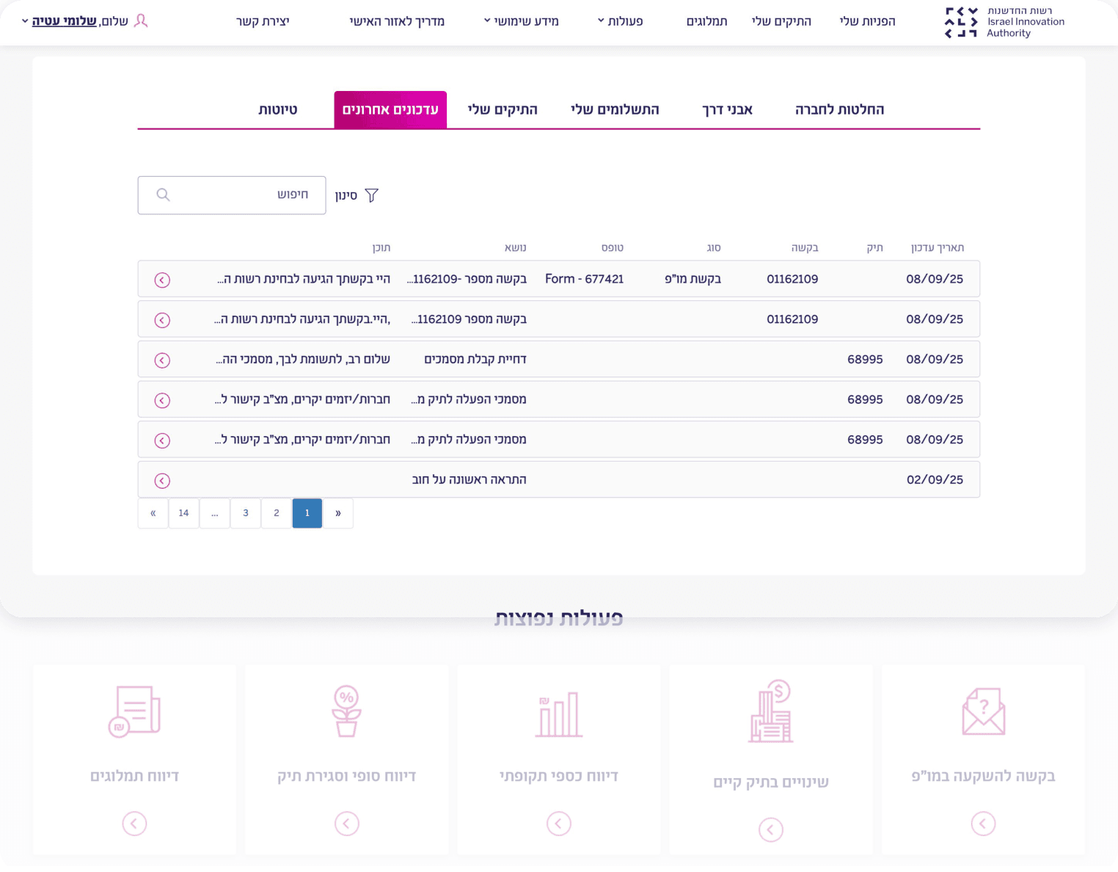Image resolution: width=1118 pixels, height=872 pixels.
Task: Switch to the התשלומים שלי tab
Action: click(615, 109)
